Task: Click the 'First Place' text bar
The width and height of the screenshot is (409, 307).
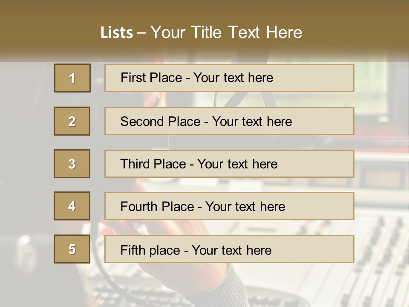Action: click(x=229, y=78)
